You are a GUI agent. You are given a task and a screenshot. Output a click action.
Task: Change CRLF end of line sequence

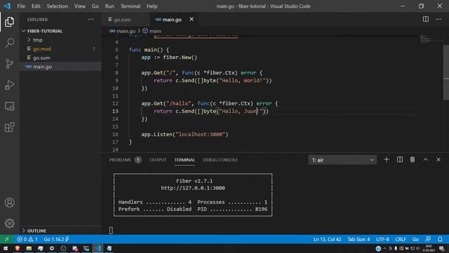(x=401, y=239)
